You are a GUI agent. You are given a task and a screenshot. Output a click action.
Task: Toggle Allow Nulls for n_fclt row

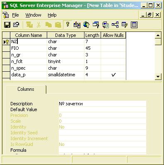pos(113,61)
